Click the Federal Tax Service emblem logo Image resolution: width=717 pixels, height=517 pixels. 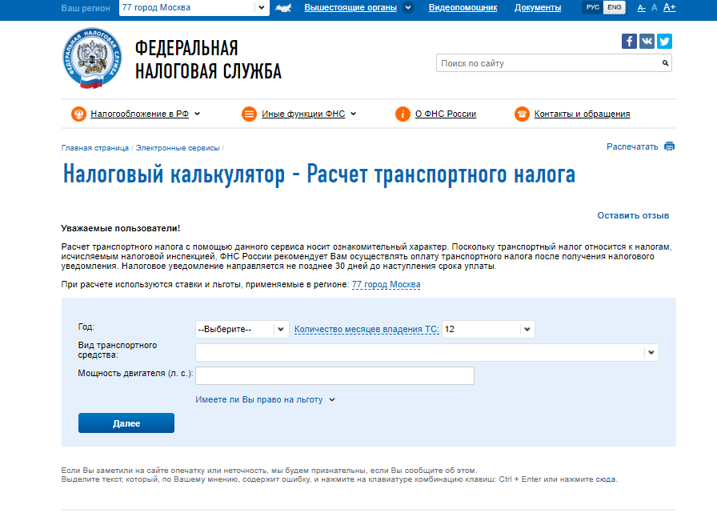(92, 58)
